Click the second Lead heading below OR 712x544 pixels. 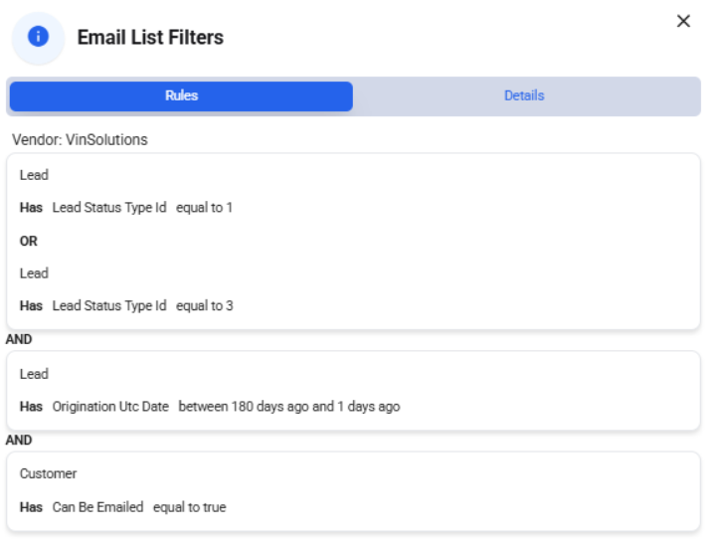(x=34, y=272)
